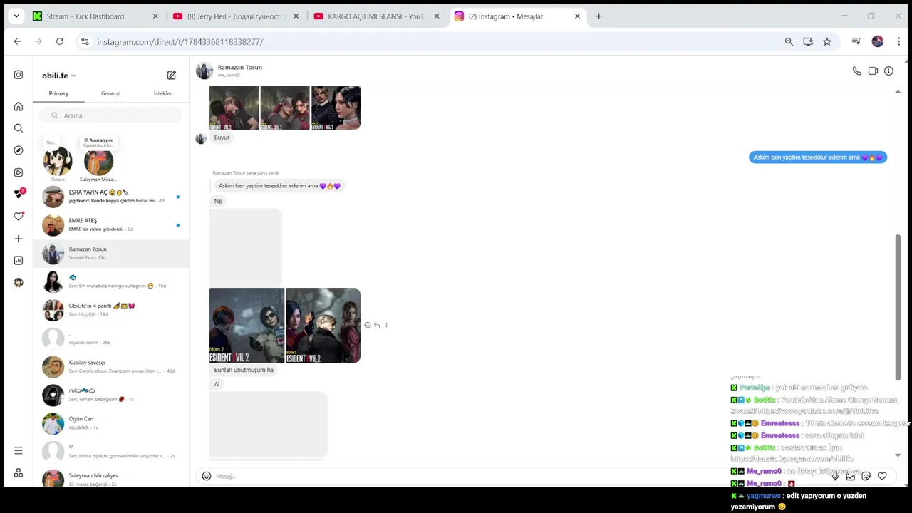This screenshot has width=912, height=513.
Task: Click the chat vertical scrollbar thumb
Action: tap(898, 306)
